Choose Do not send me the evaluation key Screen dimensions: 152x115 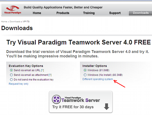tap(11, 79)
